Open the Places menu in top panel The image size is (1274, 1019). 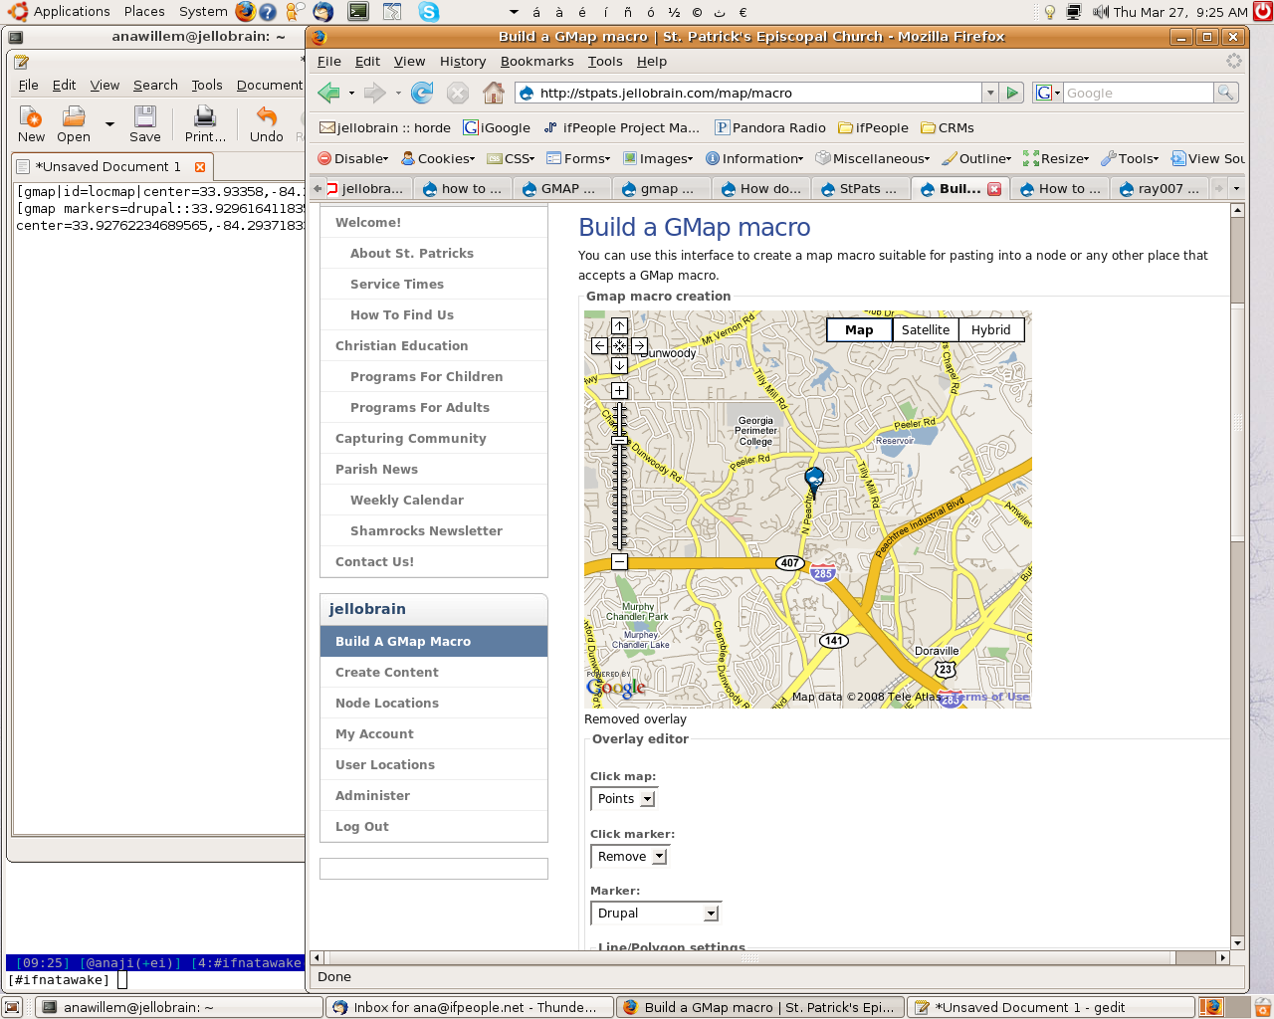(x=144, y=12)
